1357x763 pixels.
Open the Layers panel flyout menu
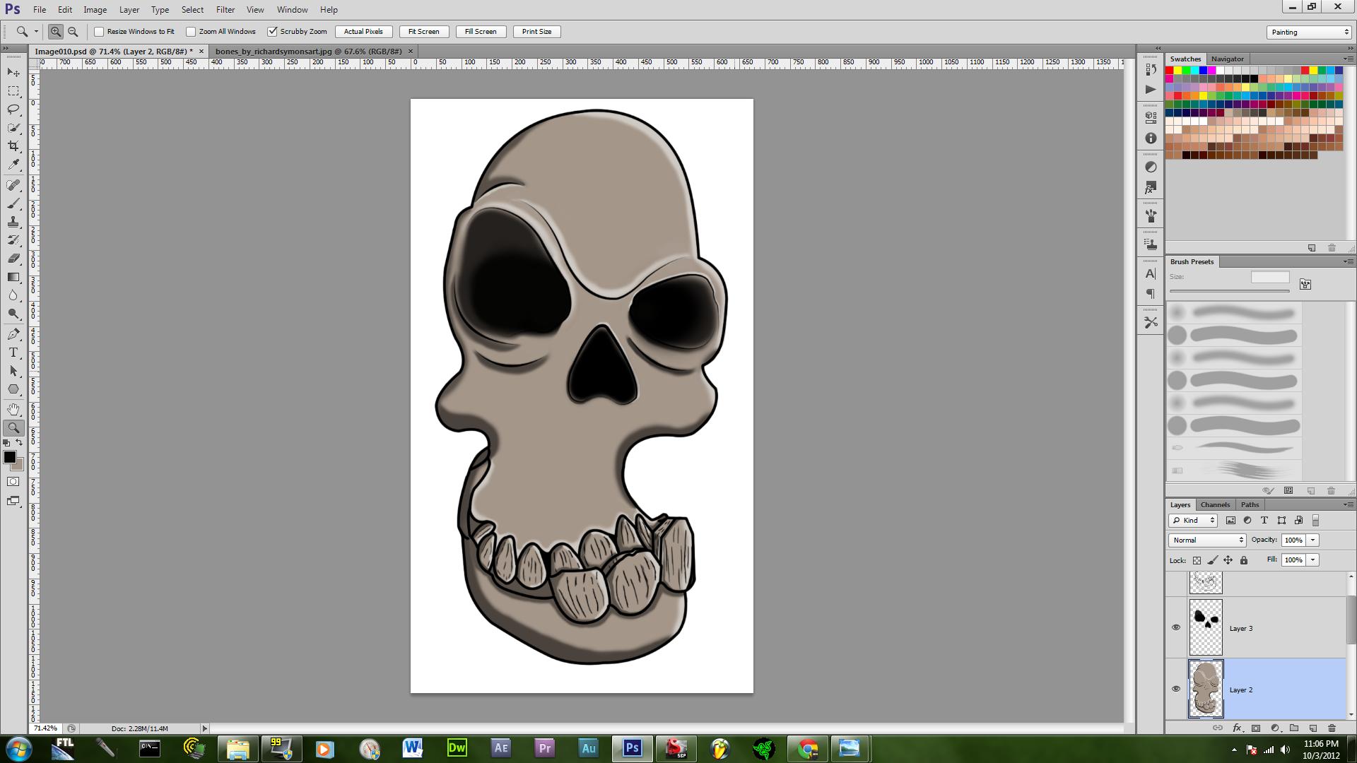coord(1348,504)
